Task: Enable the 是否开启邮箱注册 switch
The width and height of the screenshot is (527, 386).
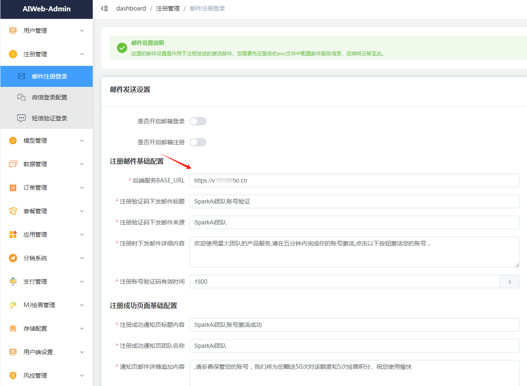Action: [198, 142]
